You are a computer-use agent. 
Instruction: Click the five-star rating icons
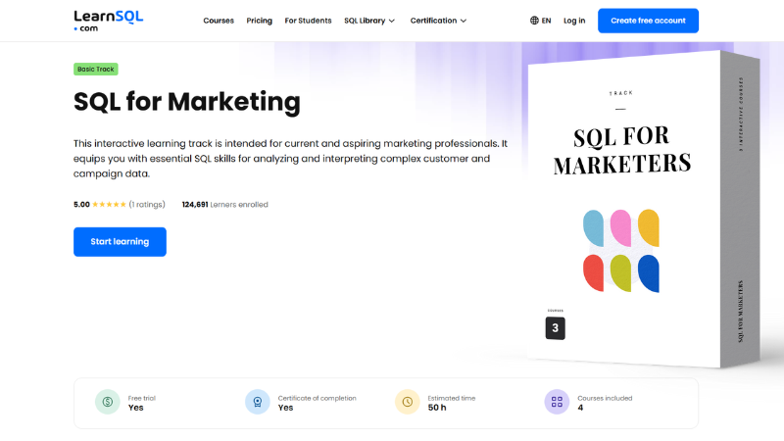(x=109, y=205)
